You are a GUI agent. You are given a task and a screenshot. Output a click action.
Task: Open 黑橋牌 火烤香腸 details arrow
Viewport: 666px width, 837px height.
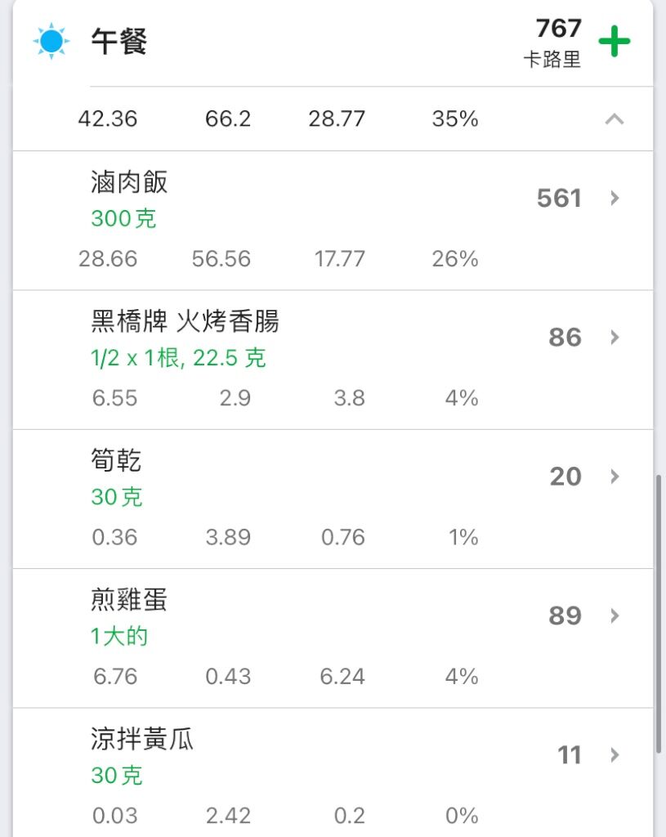[615, 337]
